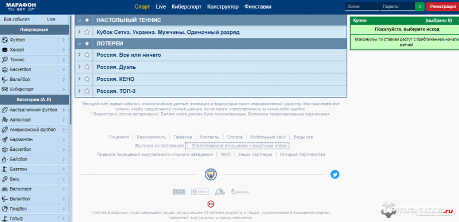Click the Бадминтон shuttlecock icon
The width and height of the screenshot is (459, 222).
(5, 139)
